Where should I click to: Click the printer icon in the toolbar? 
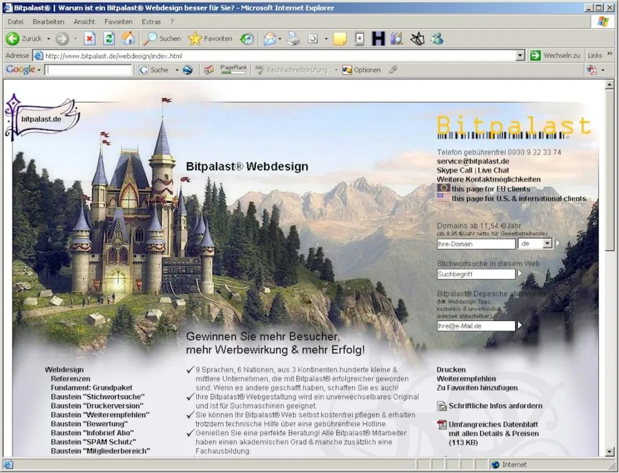click(293, 38)
